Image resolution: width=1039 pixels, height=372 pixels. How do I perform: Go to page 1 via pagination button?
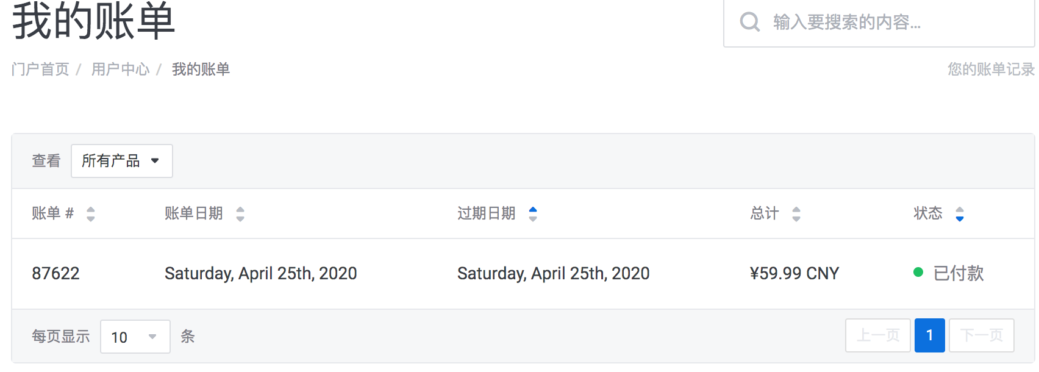pos(929,335)
